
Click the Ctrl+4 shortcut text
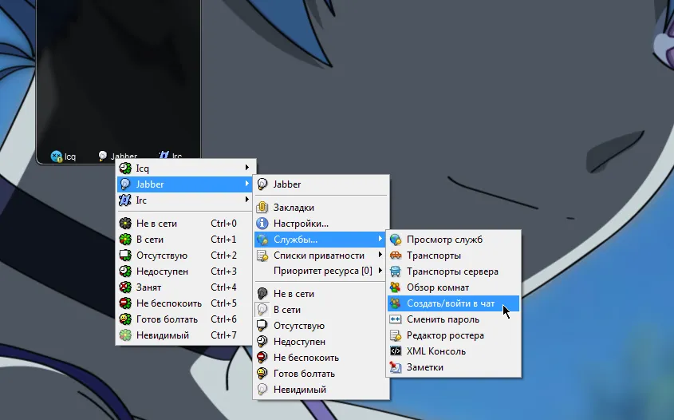(x=223, y=287)
